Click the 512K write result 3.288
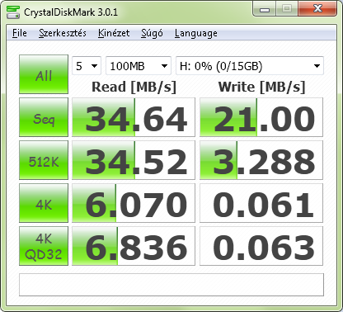The width and height of the screenshot is (343, 312). (x=261, y=160)
